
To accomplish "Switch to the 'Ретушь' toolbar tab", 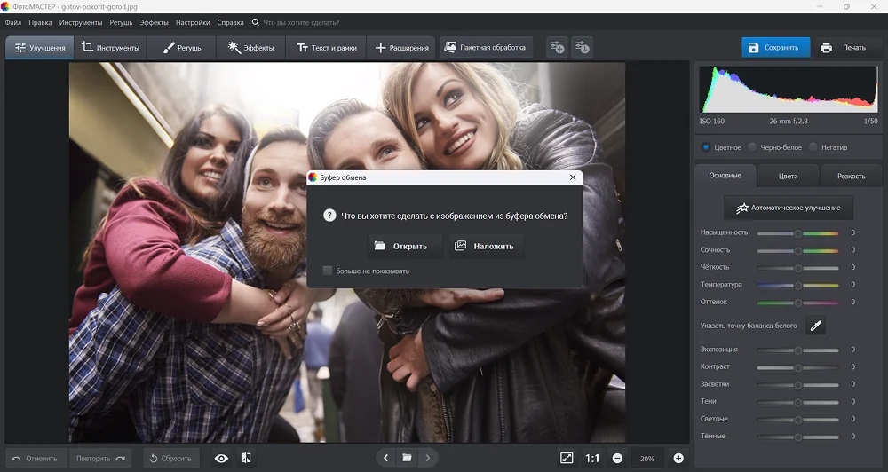I will [x=182, y=47].
